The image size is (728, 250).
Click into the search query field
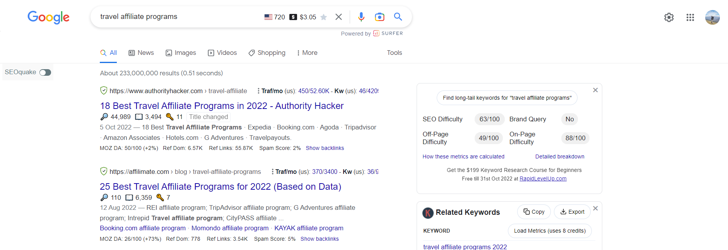(x=178, y=17)
